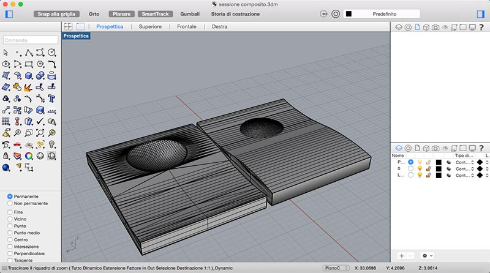
Task: Switch to the Frontale viewport tab
Action: 187,27
